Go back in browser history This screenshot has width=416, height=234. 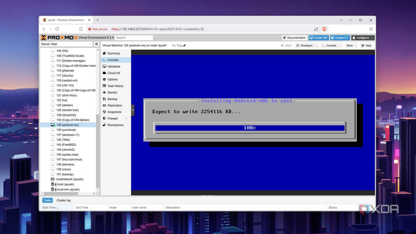(44, 29)
